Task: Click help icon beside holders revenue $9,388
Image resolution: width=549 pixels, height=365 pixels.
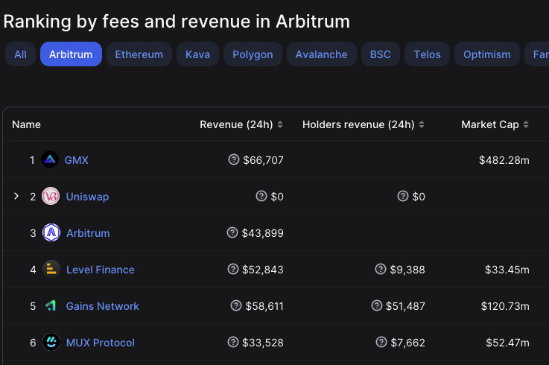Action: (381, 270)
